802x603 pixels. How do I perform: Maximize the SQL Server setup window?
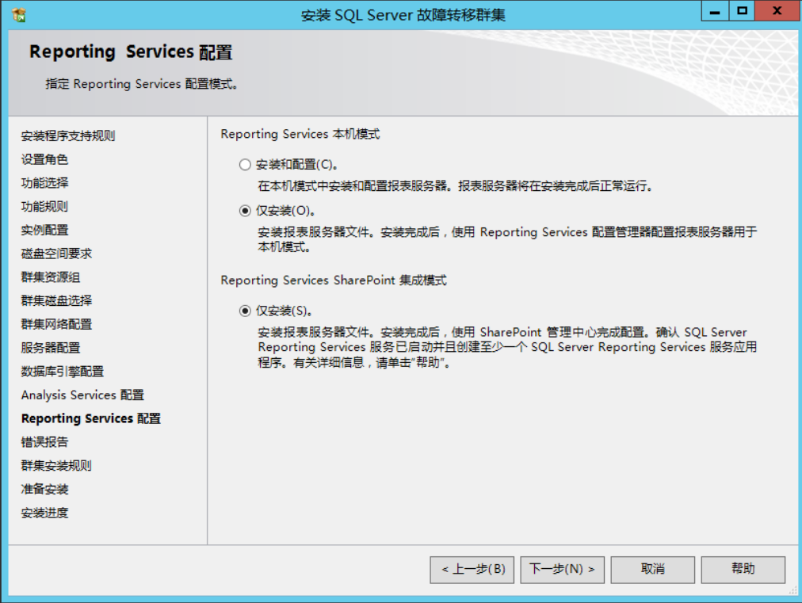click(741, 11)
